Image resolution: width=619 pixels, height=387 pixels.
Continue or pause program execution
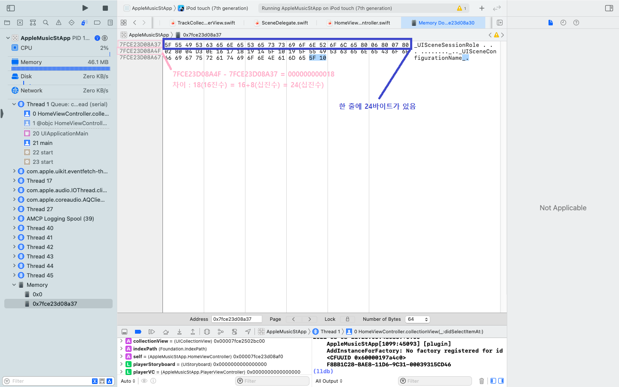[152, 332]
